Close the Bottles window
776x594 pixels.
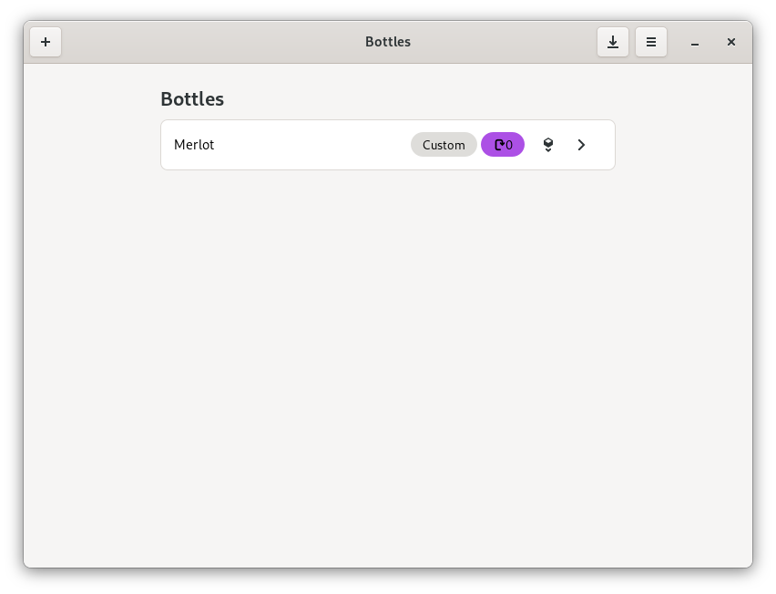pos(731,42)
